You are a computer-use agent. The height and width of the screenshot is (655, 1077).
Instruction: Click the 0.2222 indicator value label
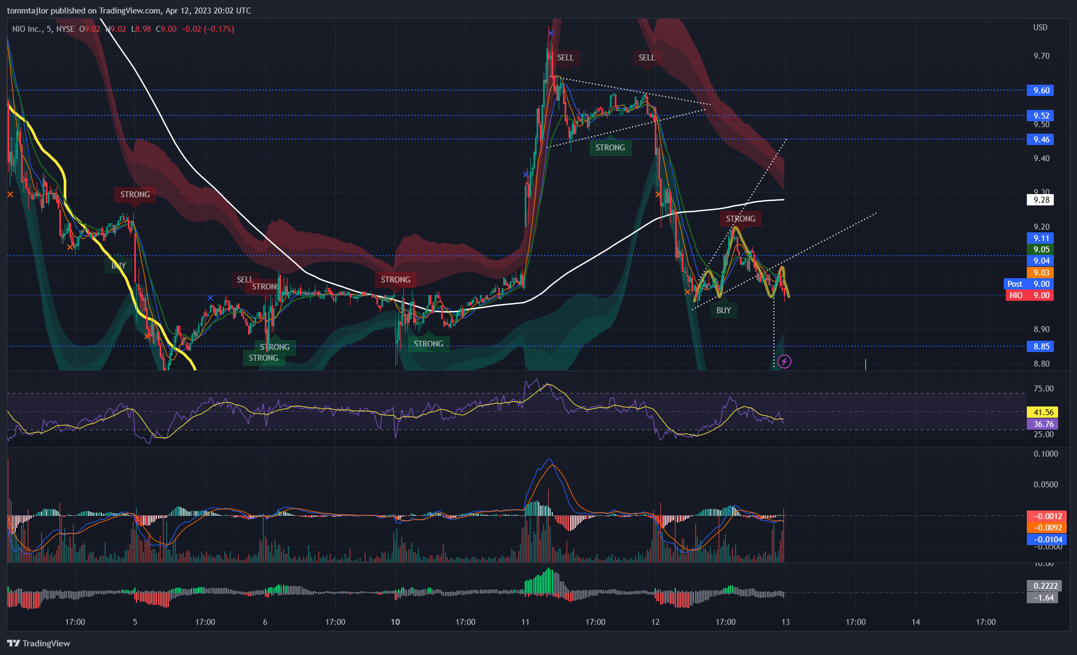pyautogui.click(x=1045, y=585)
